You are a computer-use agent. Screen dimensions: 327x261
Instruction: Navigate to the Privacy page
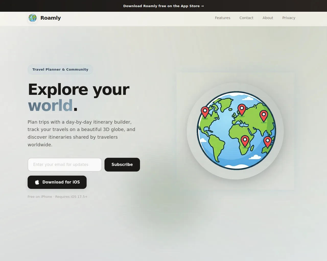(x=289, y=18)
